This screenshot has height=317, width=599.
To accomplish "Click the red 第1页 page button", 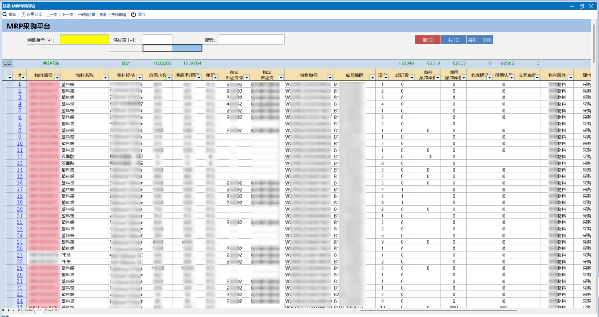I will click(x=428, y=40).
